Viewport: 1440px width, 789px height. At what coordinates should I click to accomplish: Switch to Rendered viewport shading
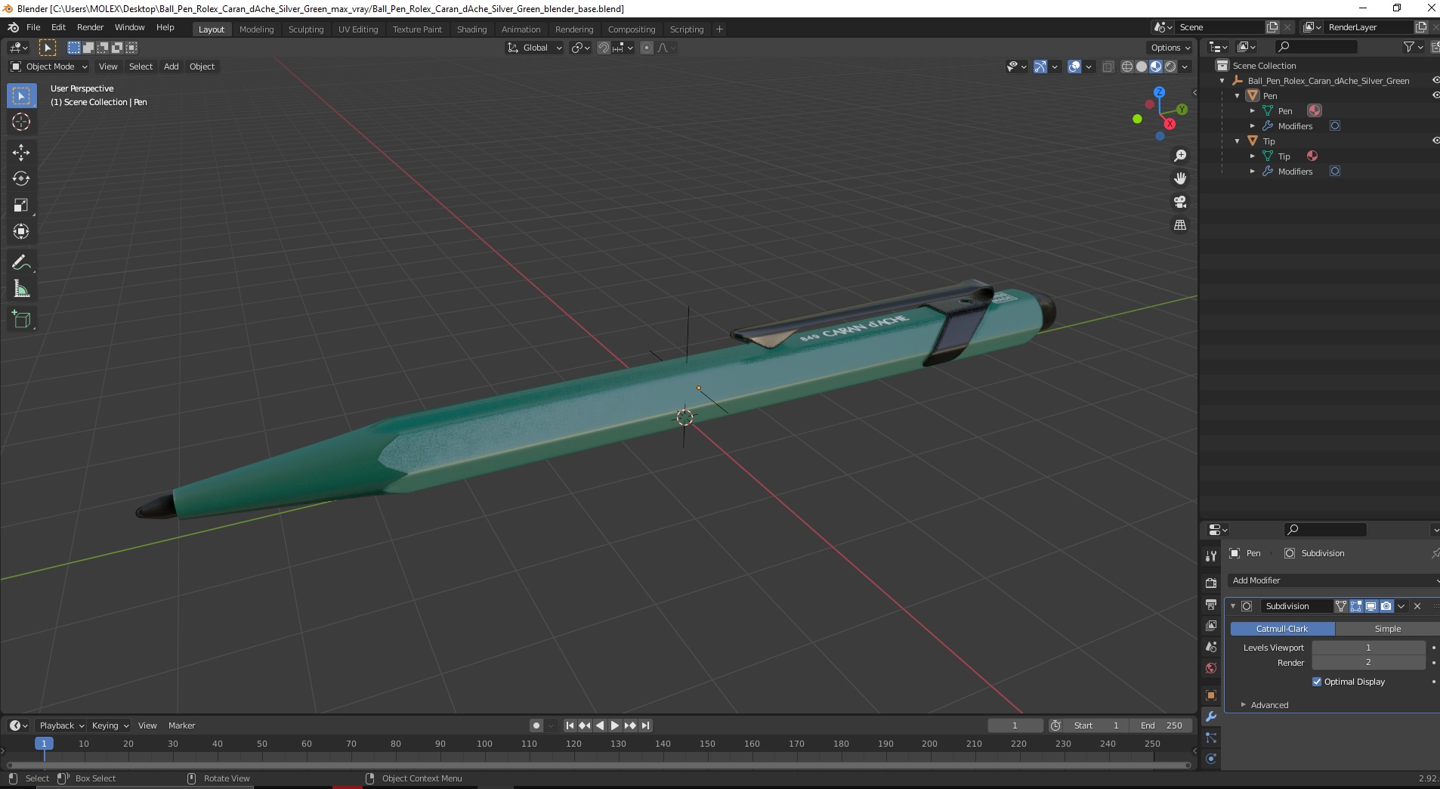pos(1170,67)
